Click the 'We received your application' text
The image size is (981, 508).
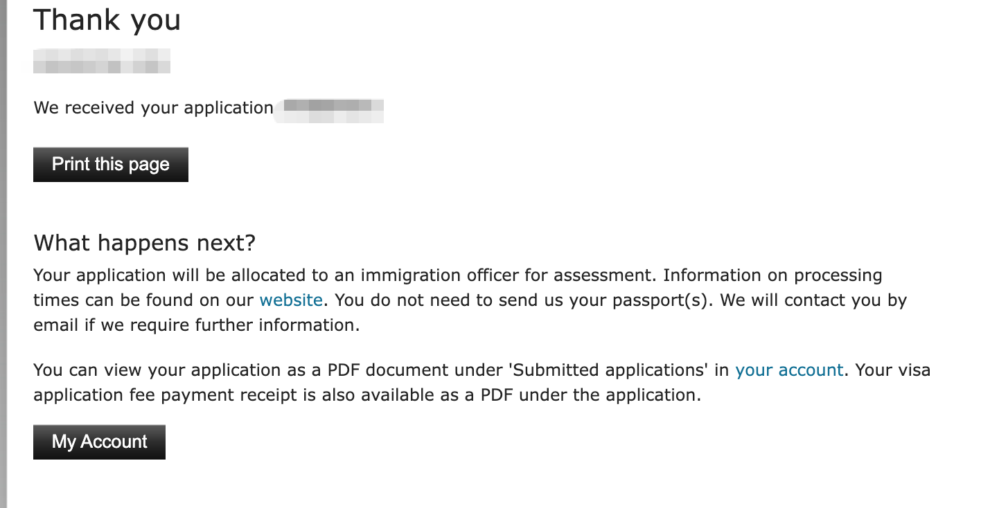(x=153, y=108)
